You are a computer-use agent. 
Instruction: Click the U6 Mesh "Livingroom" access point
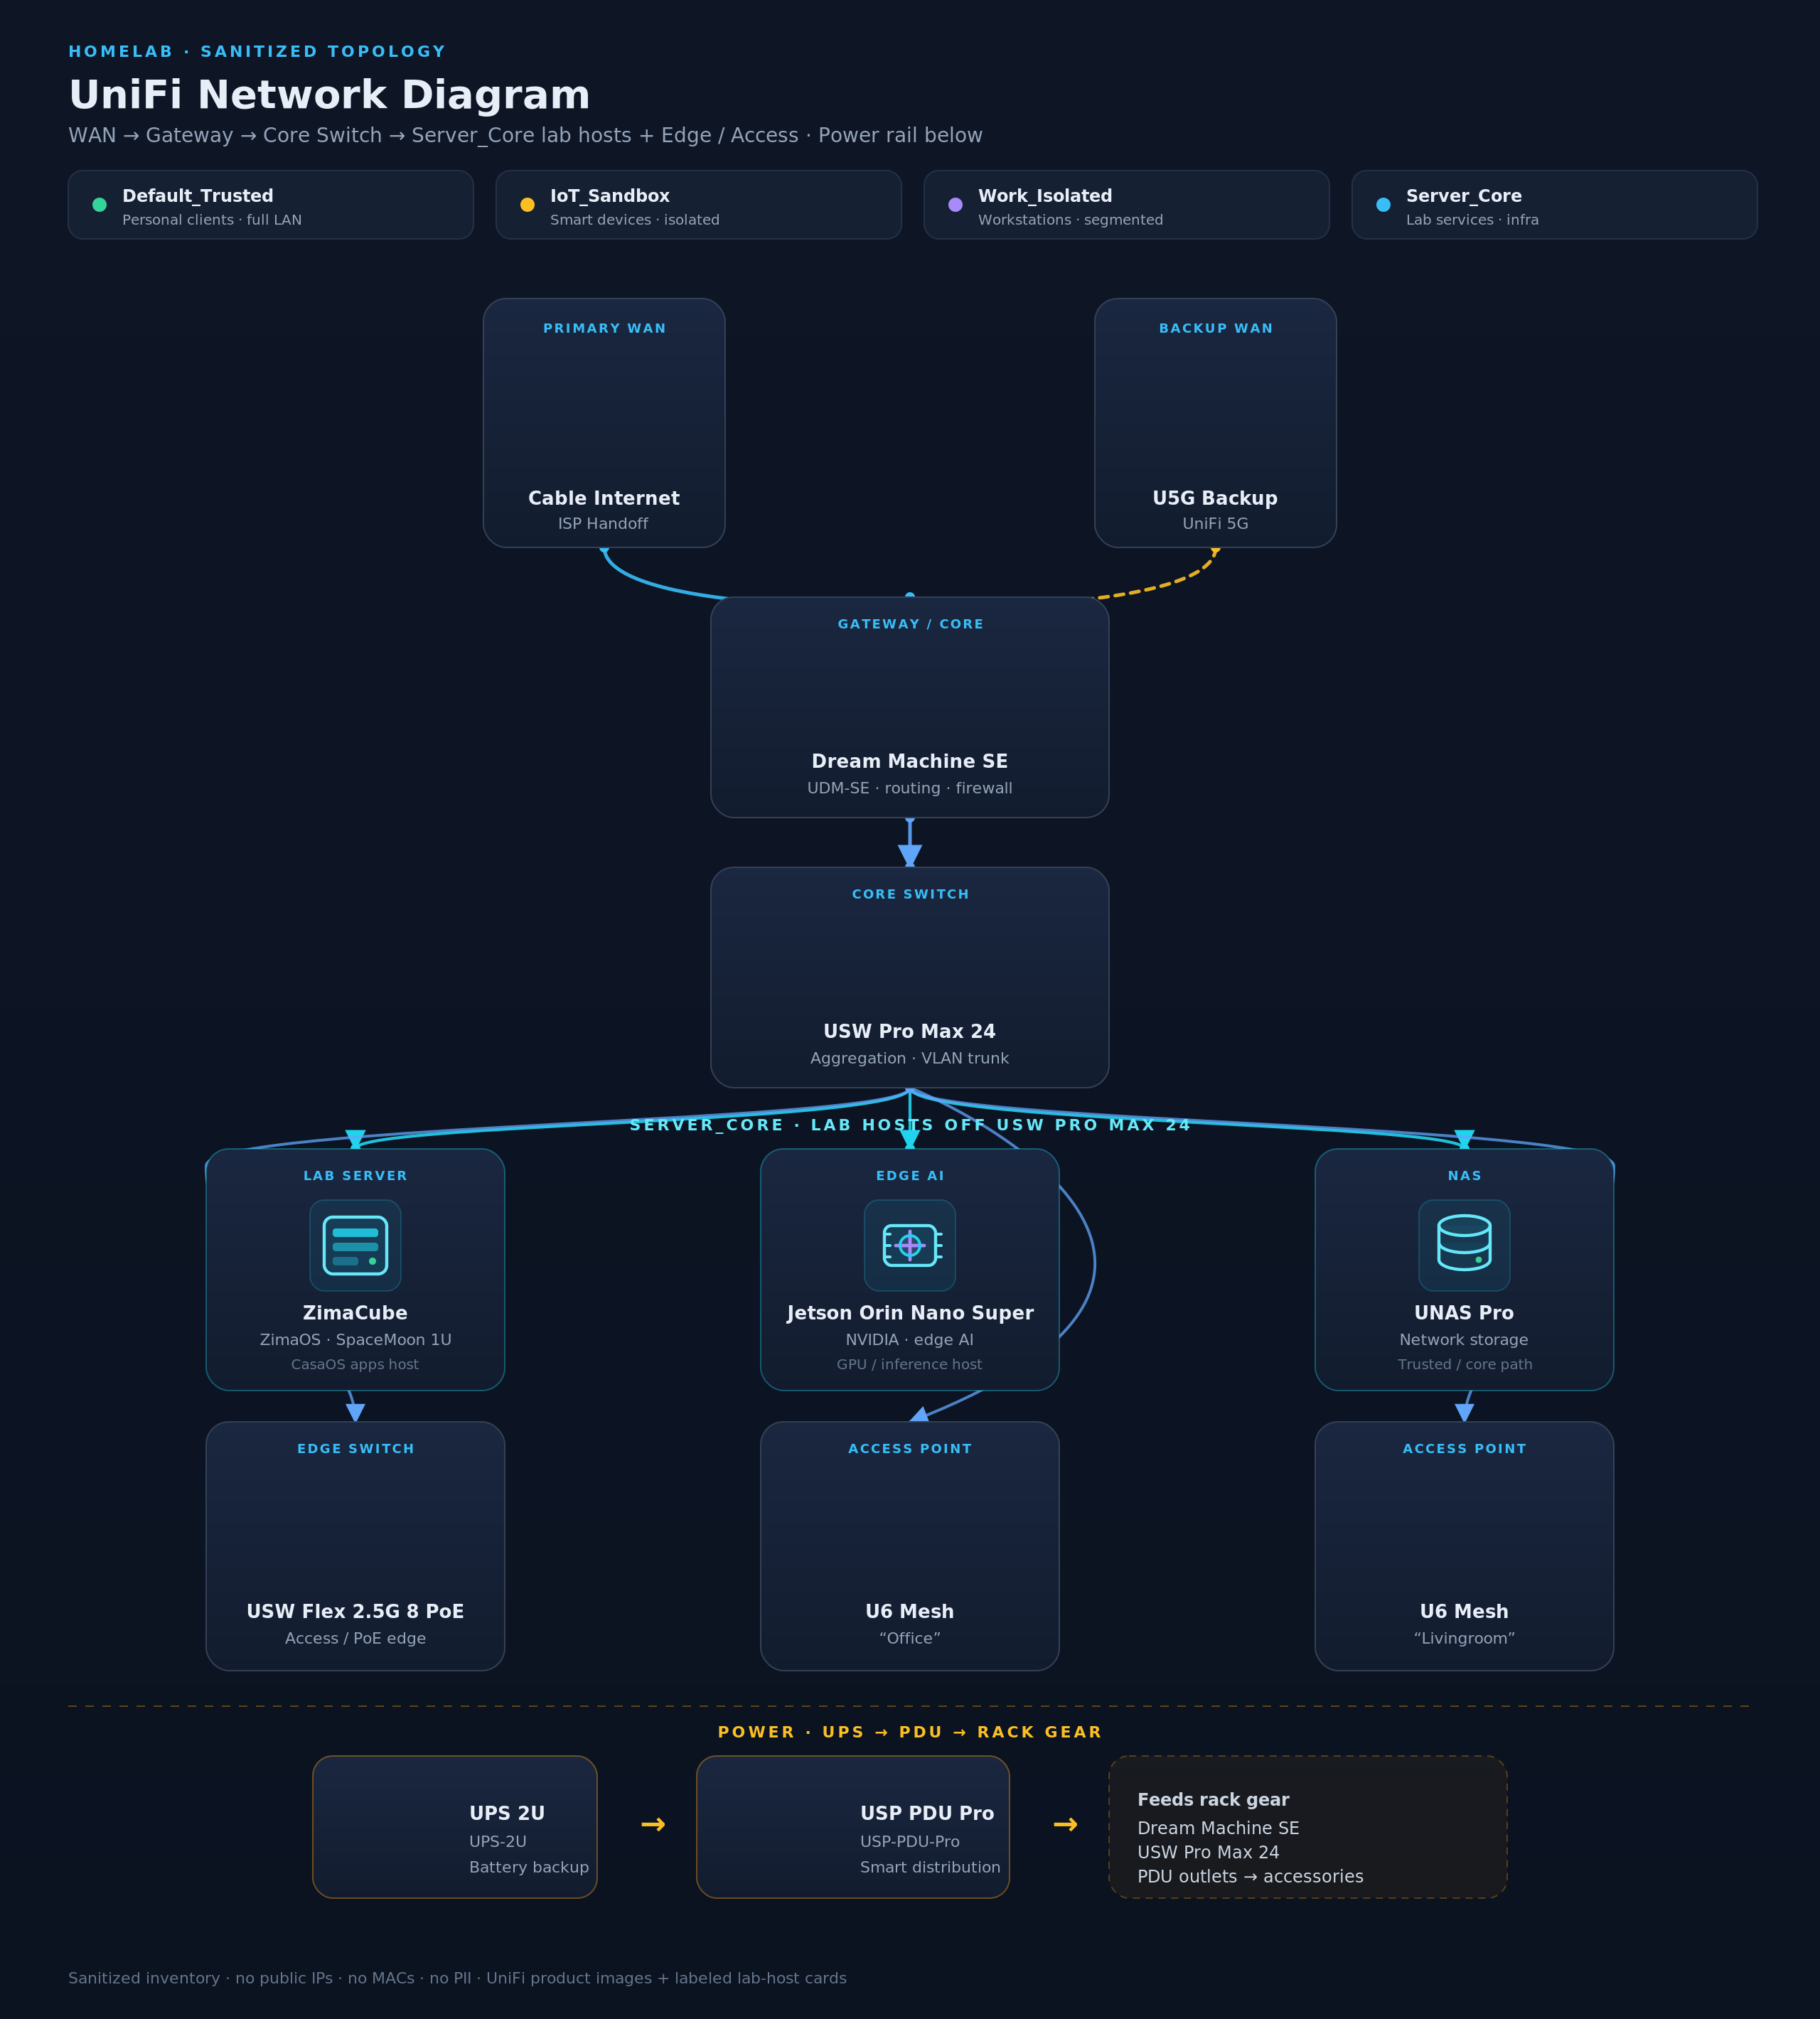pyautogui.click(x=1464, y=1546)
